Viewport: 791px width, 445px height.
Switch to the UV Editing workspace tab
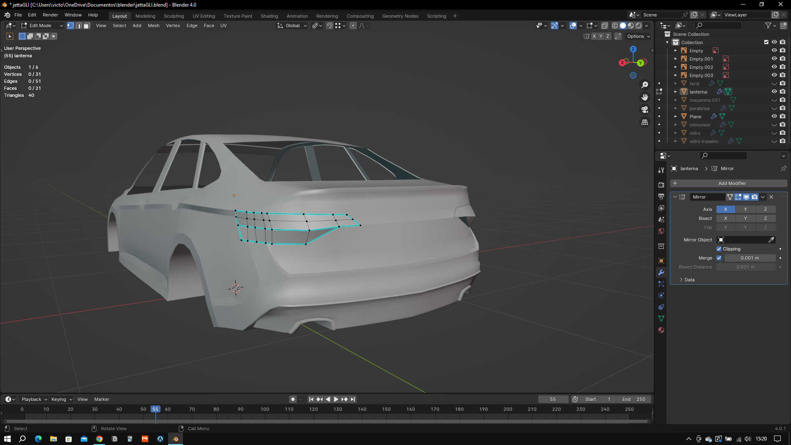(x=204, y=16)
